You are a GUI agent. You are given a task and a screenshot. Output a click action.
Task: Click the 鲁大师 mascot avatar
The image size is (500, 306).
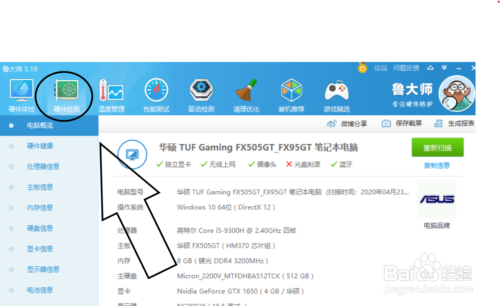pyautogui.click(x=457, y=94)
